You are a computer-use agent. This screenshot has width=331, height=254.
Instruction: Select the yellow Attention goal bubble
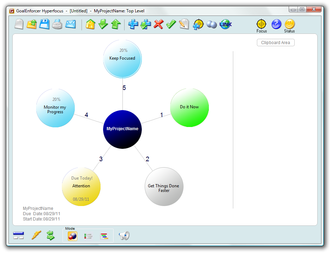tap(81, 187)
